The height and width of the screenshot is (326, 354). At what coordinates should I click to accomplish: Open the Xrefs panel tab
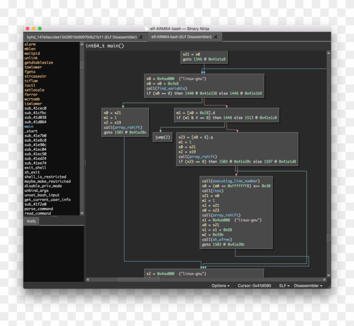[31, 221]
